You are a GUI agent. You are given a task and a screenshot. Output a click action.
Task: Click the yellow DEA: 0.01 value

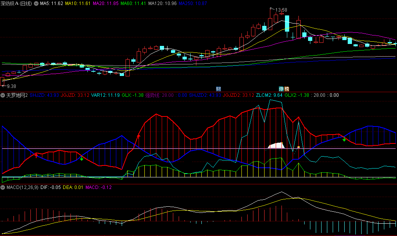(73, 187)
